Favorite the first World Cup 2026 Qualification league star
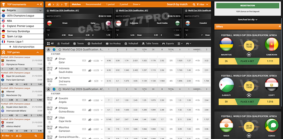Screen dimensions: 283x139 coord(60,49)
